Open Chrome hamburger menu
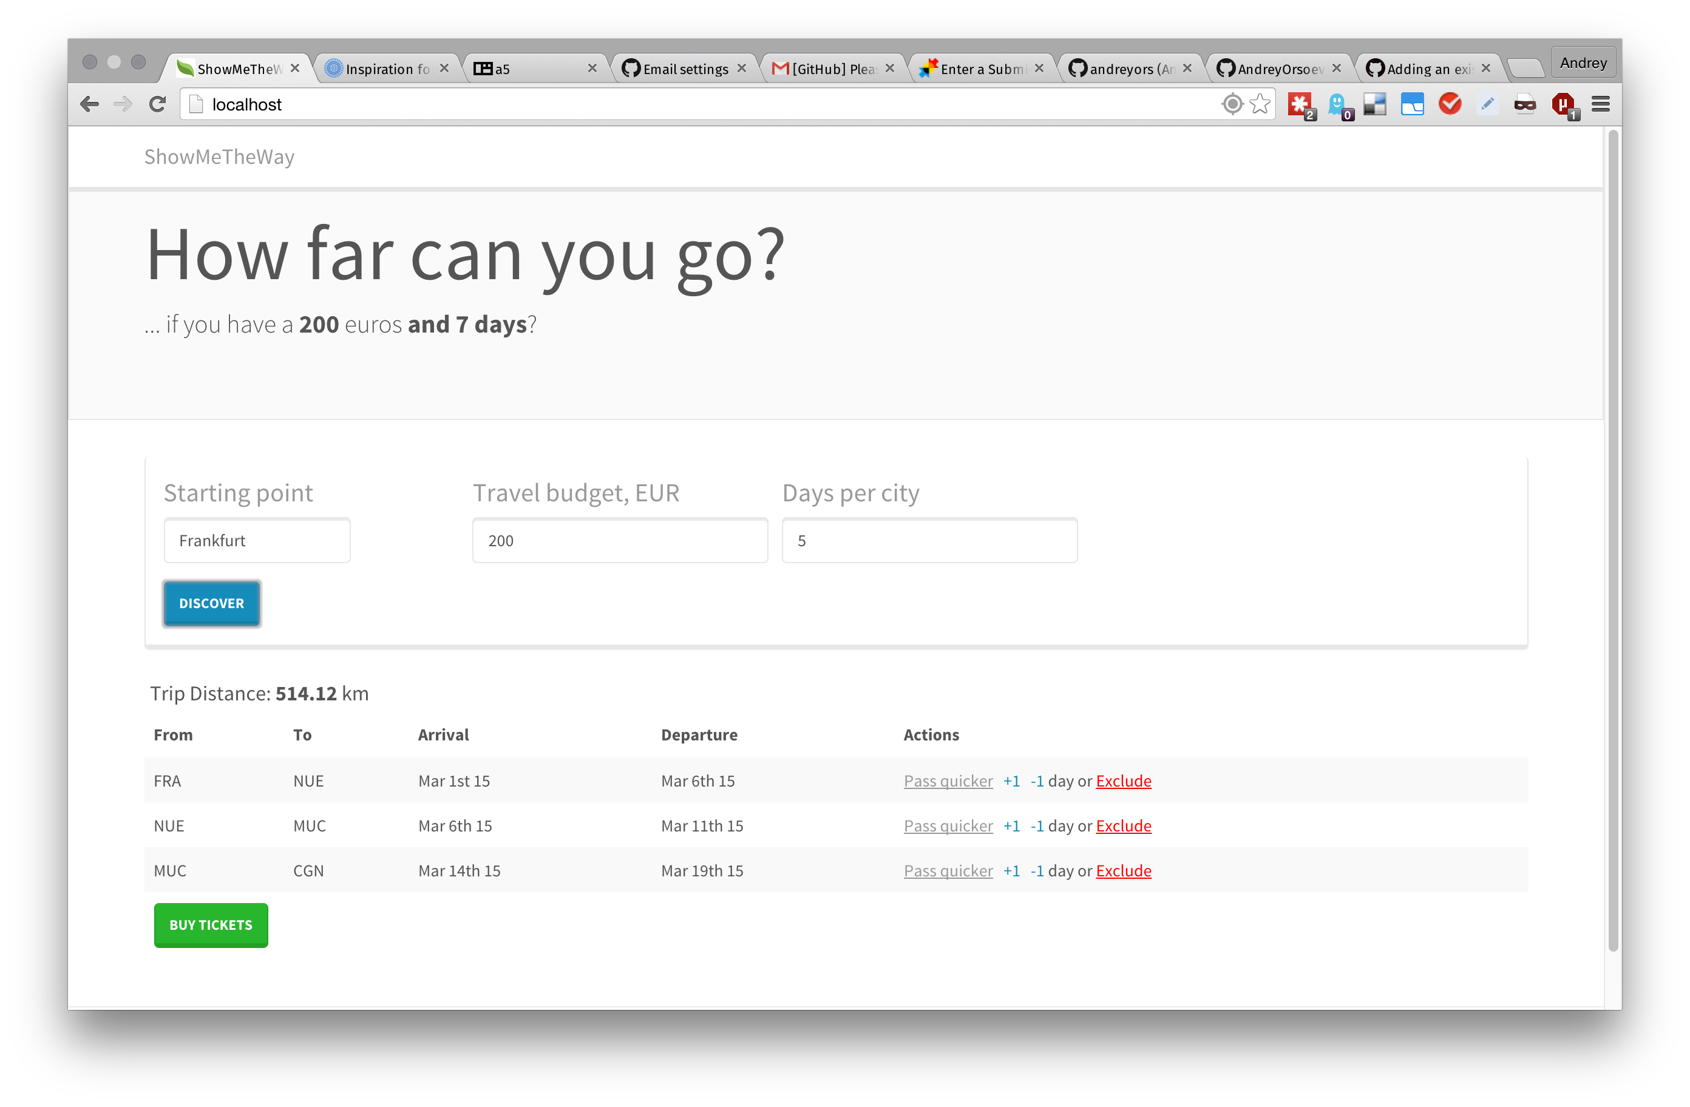Screen dimensions: 1690x1107 [x=1601, y=104]
